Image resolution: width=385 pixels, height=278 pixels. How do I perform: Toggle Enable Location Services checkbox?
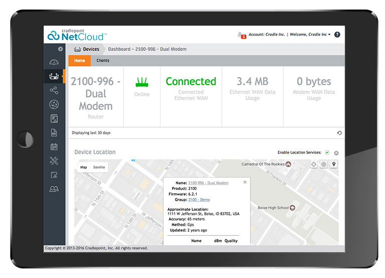point(327,152)
